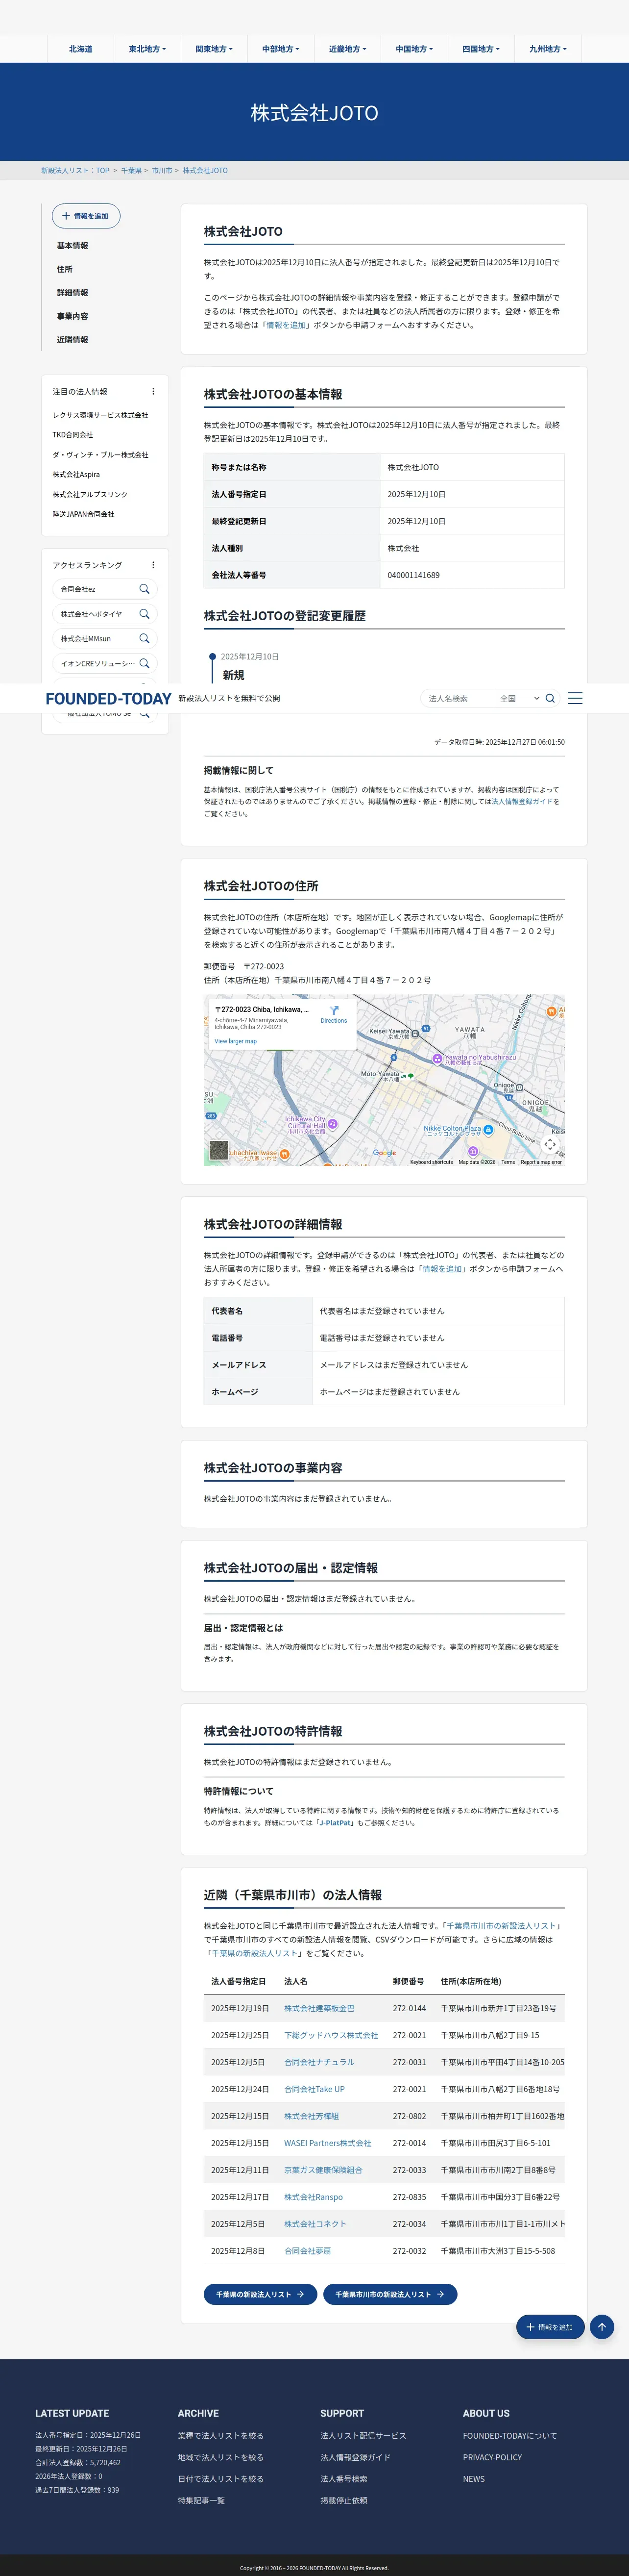This screenshot has width=629, height=2576.
Task: Jump to the 事業内容 section
Action: (72, 316)
